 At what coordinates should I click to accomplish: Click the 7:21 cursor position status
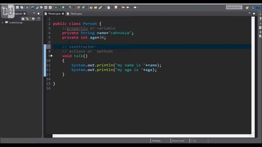click(x=194, y=141)
